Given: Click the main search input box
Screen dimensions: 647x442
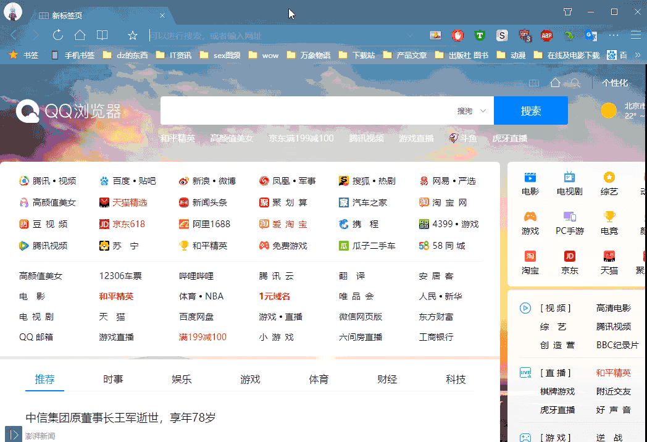Looking at the screenshot, I should 307,111.
